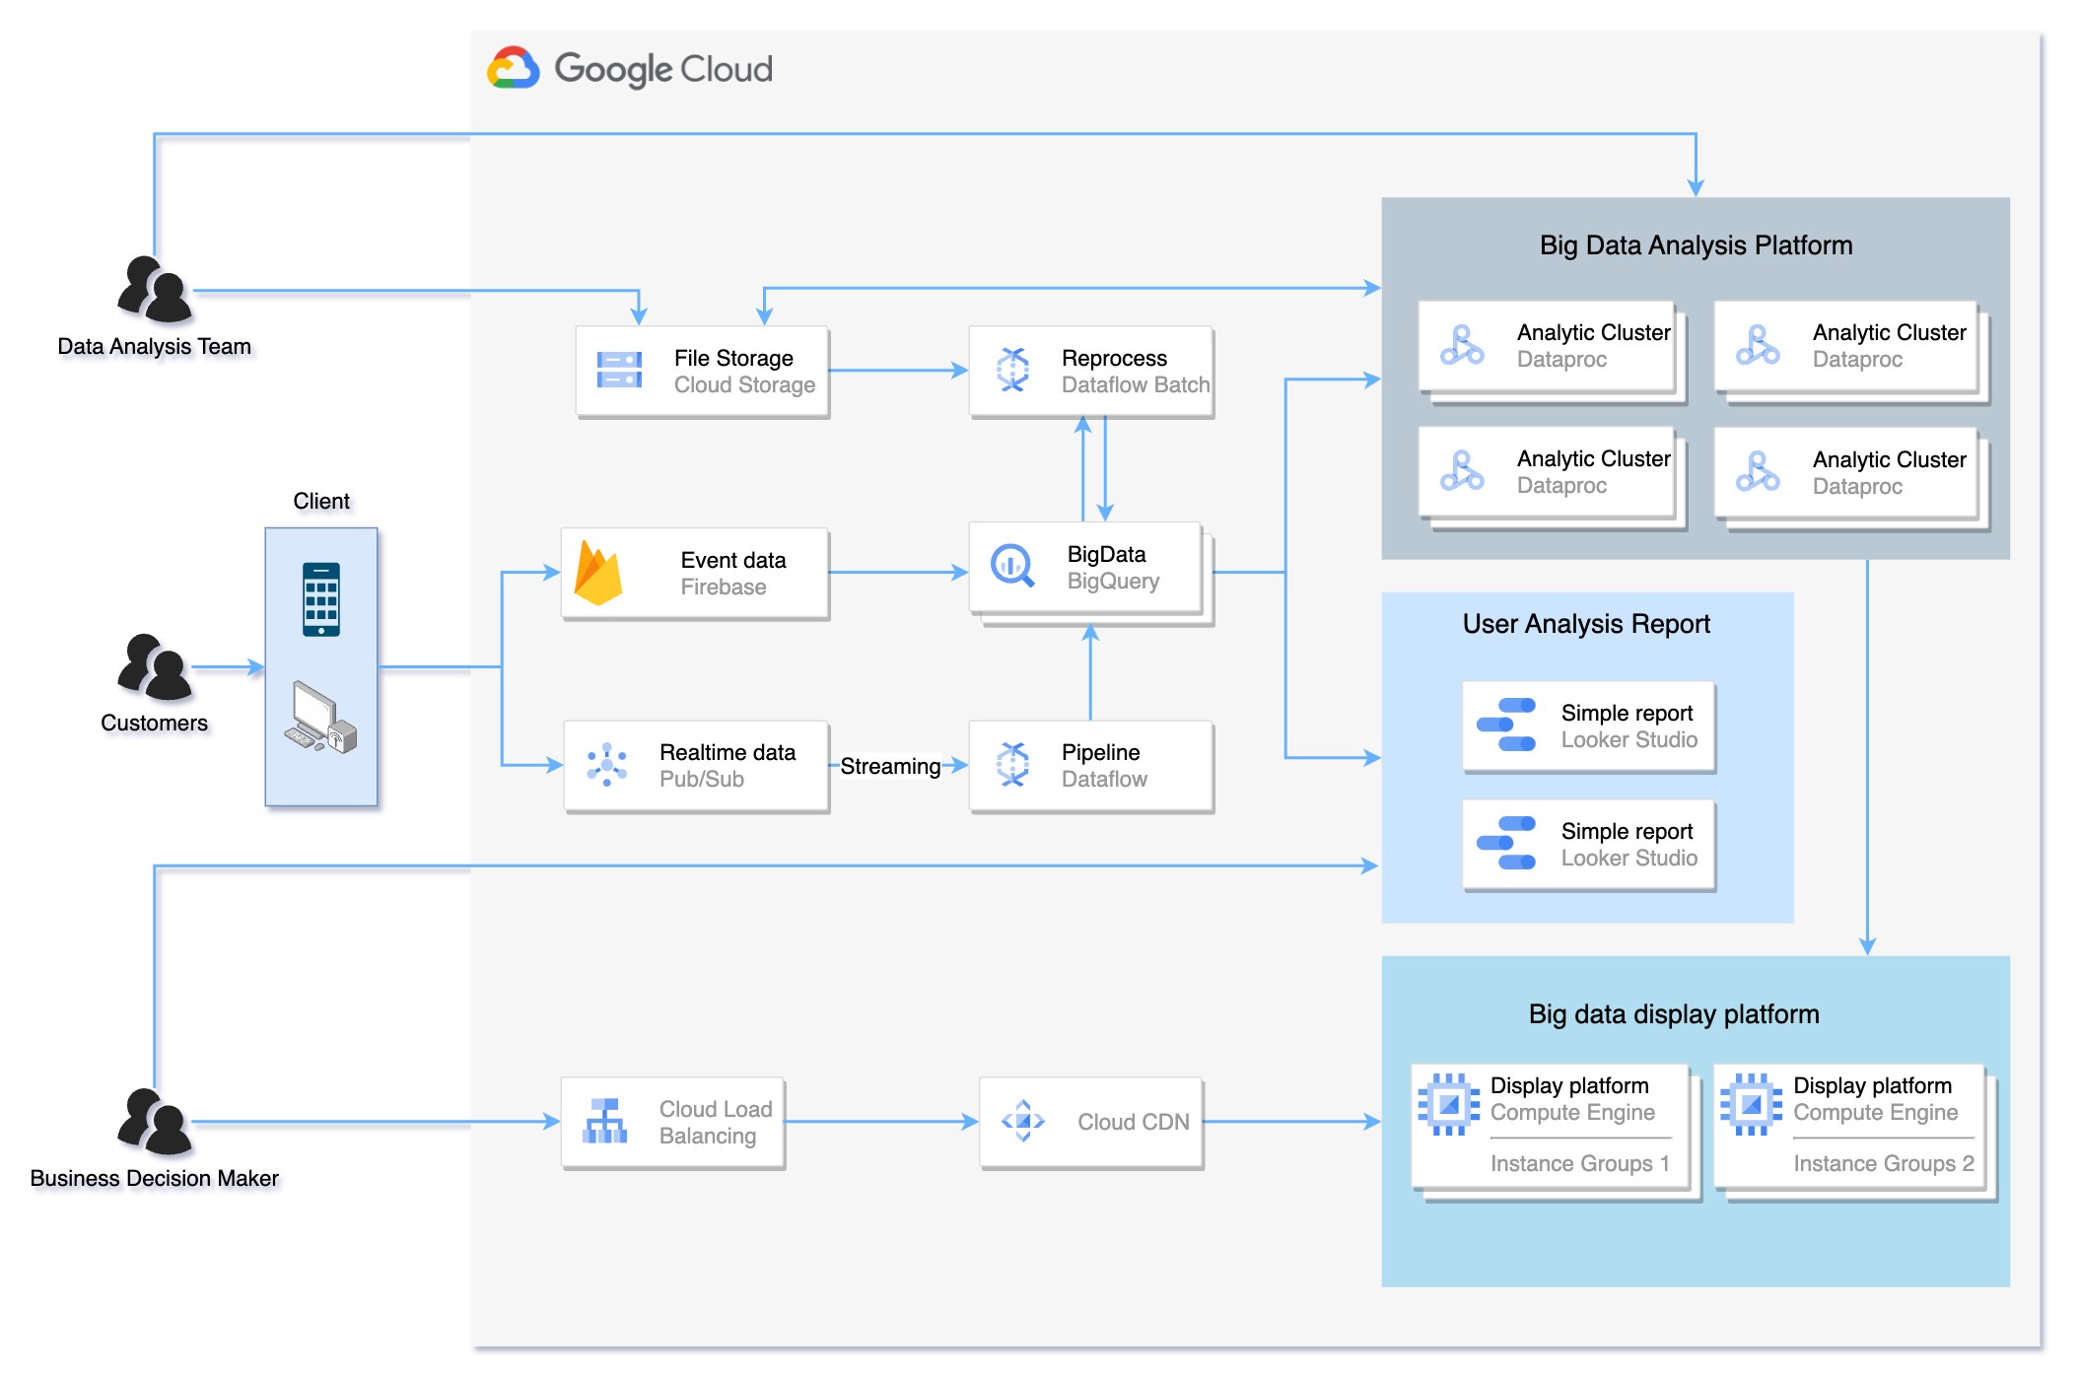Viewport: 2078px width, 1384px height.
Task: Select the 'Big data display platform' title
Action: 1674,1014
